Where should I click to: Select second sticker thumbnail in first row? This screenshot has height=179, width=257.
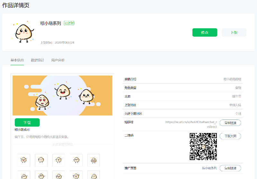[41, 160]
